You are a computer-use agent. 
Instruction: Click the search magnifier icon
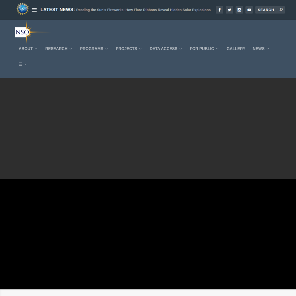(281, 10)
